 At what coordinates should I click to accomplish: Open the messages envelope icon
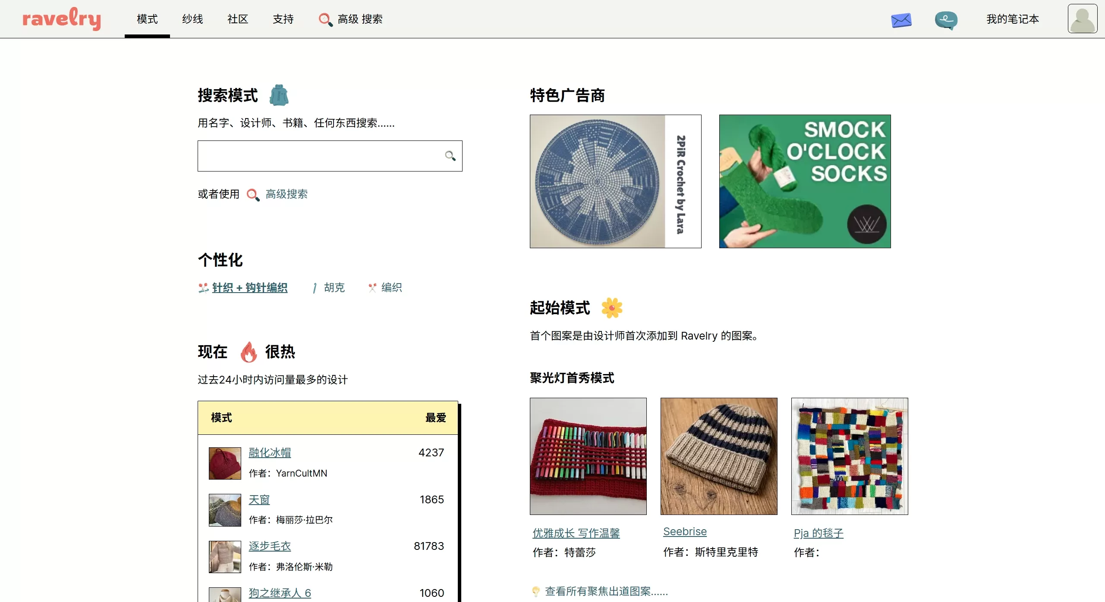pos(901,20)
